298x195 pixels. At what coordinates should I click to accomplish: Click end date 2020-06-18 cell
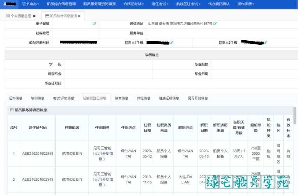pyautogui.click(x=204, y=154)
